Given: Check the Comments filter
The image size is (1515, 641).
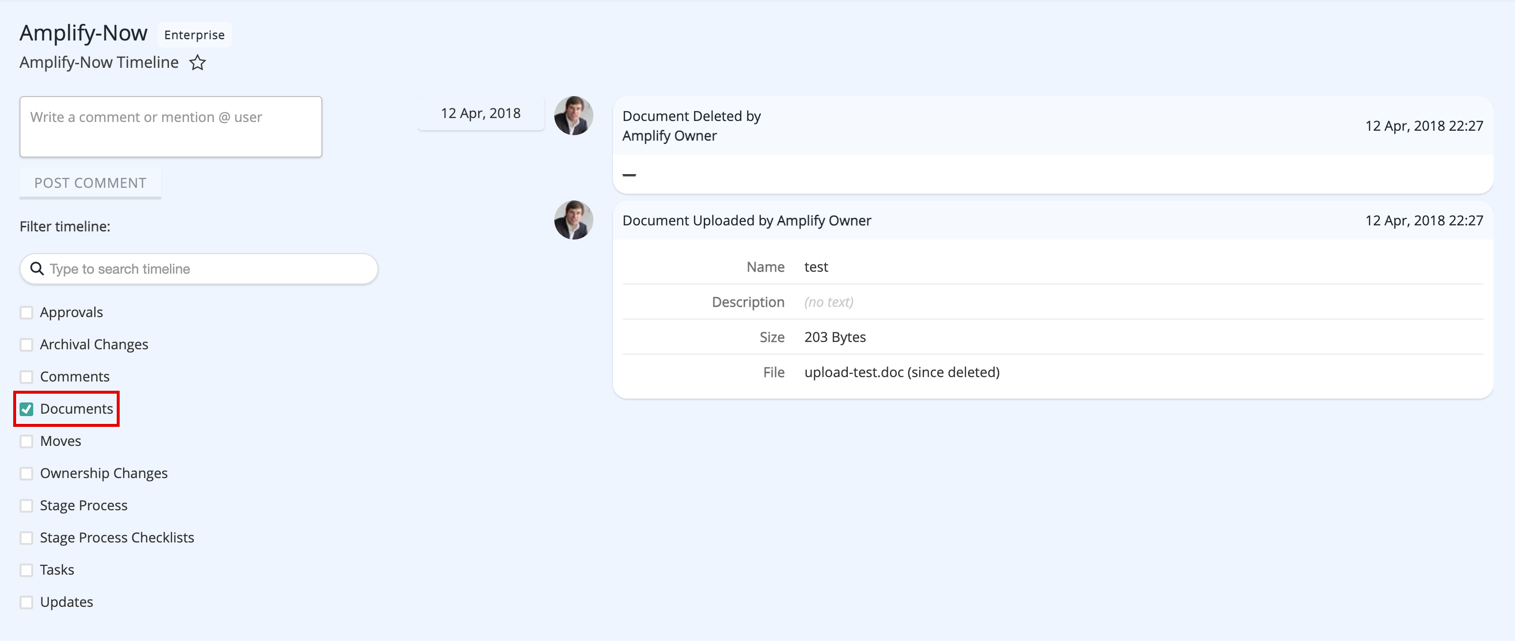Looking at the screenshot, I should pyautogui.click(x=26, y=377).
